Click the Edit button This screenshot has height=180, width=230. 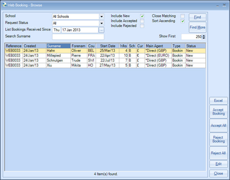click(x=218, y=164)
